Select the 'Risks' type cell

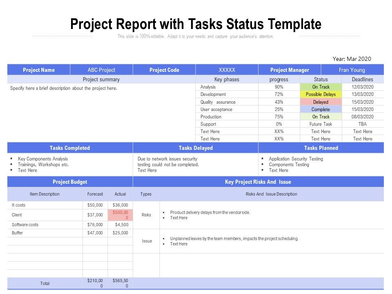(146, 215)
